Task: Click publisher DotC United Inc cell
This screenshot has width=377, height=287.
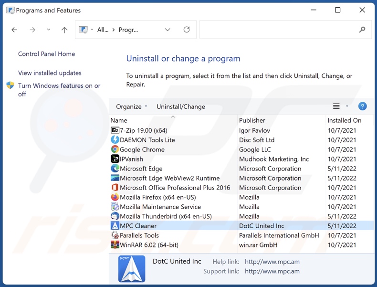Action: [x=262, y=226]
